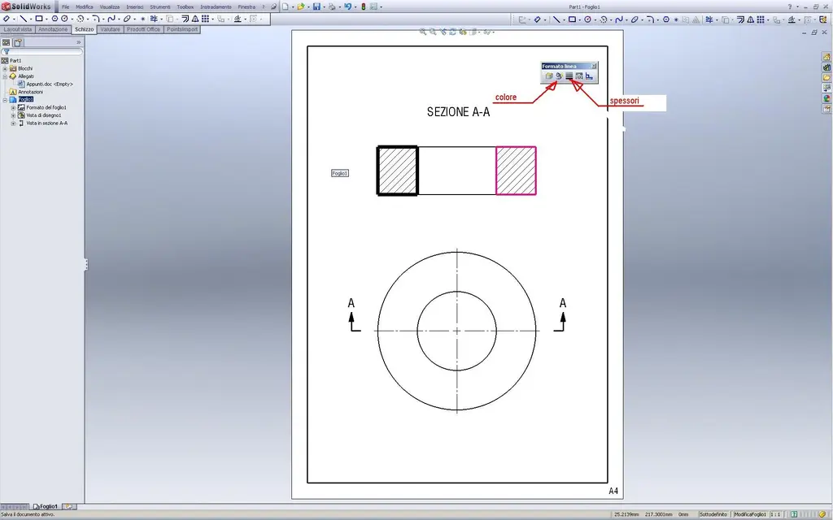Viewport: 833px width, 520px height.
Task: Click the tree filter search field
Action: [42, 52]
